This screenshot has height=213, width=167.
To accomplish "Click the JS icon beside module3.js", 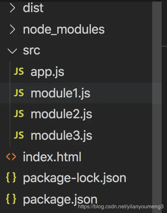I will pos(19,135).
